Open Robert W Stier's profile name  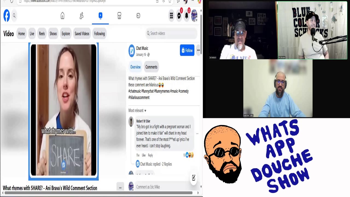(x=143, y=121)
